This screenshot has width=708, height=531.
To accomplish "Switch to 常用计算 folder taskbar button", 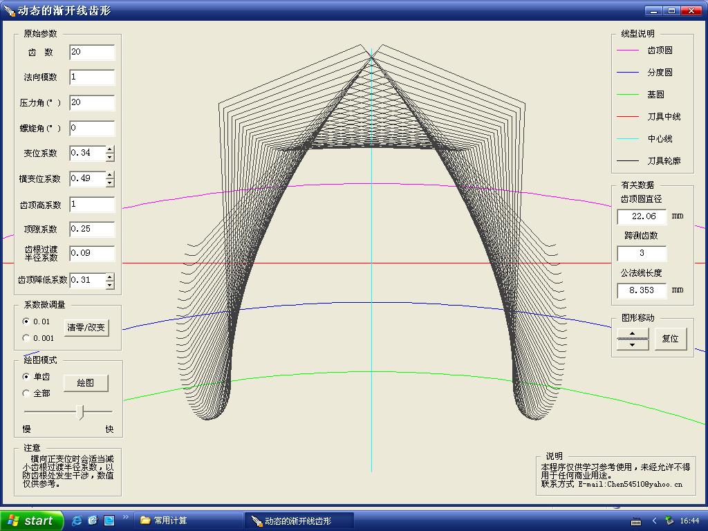I will pos(188,521).
